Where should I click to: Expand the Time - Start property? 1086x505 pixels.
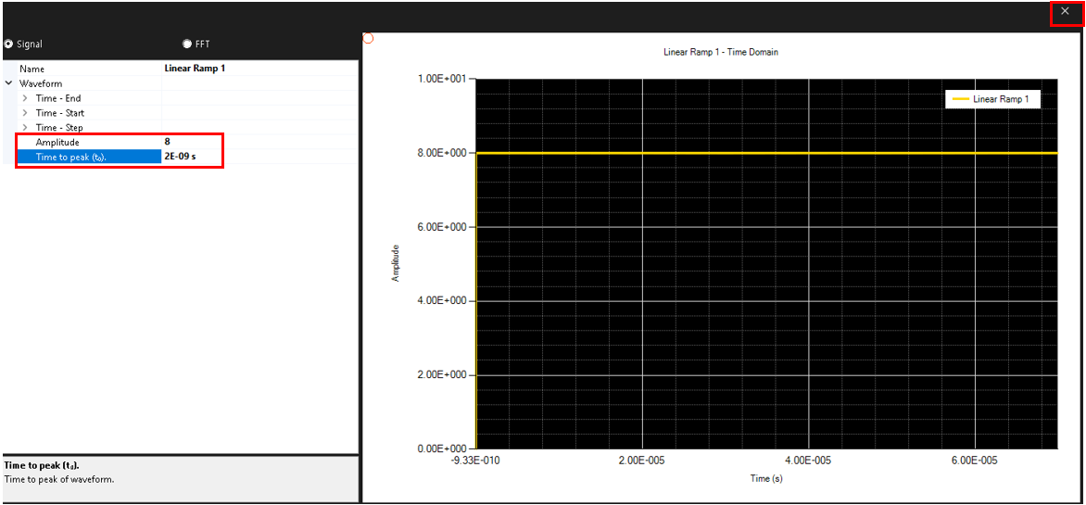(25, 113)
